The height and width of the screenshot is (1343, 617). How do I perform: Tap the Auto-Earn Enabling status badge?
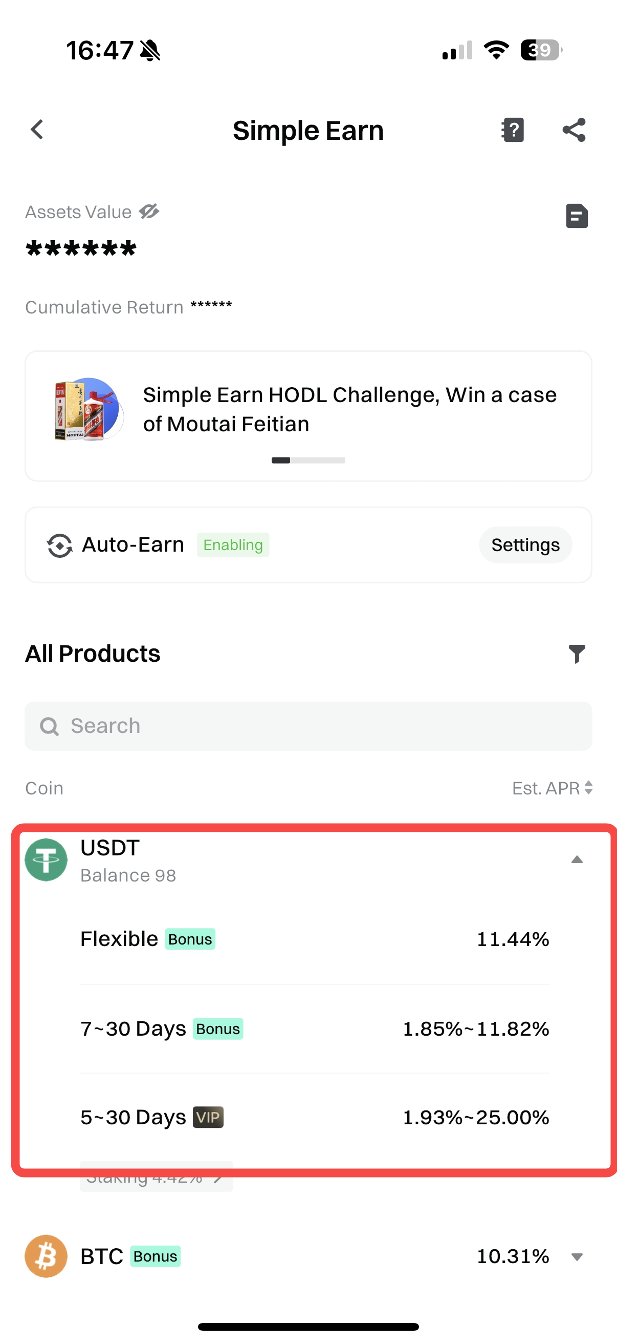233,545
